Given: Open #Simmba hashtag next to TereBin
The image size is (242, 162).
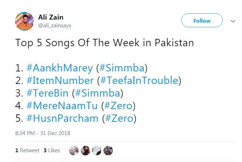Looking at the screenshot, I should pyautogui.click(x=98, y=93).
